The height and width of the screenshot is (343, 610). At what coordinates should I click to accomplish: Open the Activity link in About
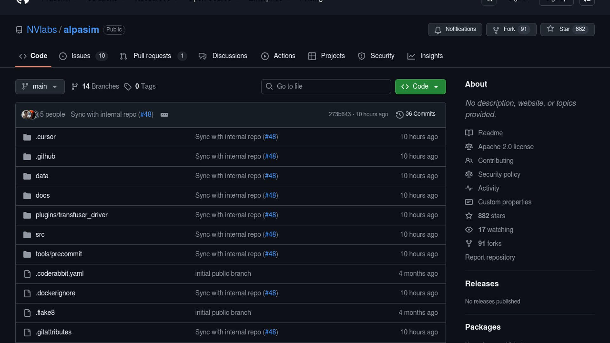(488, 188)
